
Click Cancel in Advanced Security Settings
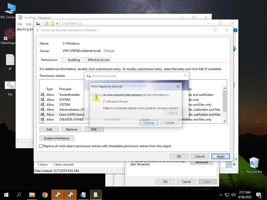pos(200,157)
